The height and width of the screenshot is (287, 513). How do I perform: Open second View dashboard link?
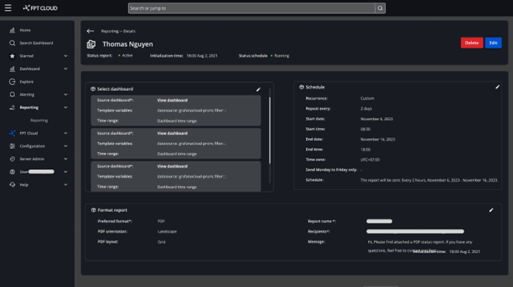[x=172, y=133]
